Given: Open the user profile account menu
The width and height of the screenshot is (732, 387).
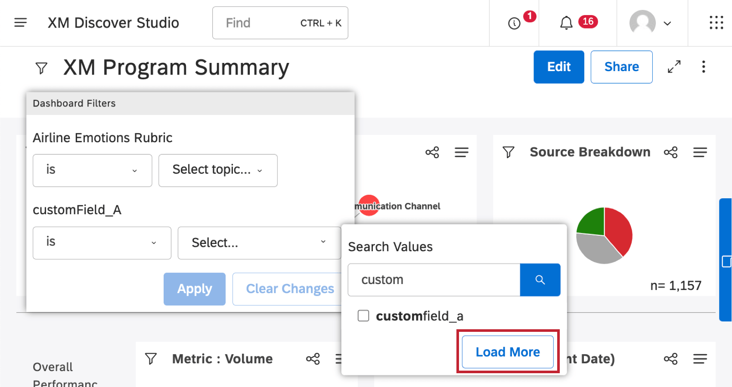Looking at the screenshot, I should (650, 23).
